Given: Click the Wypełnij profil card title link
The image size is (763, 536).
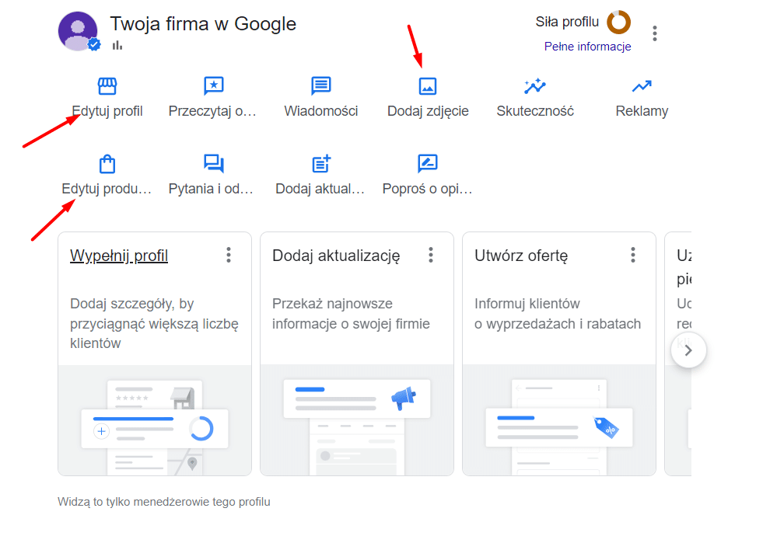Looking at the screenshot, I should (x=119, y=256).
